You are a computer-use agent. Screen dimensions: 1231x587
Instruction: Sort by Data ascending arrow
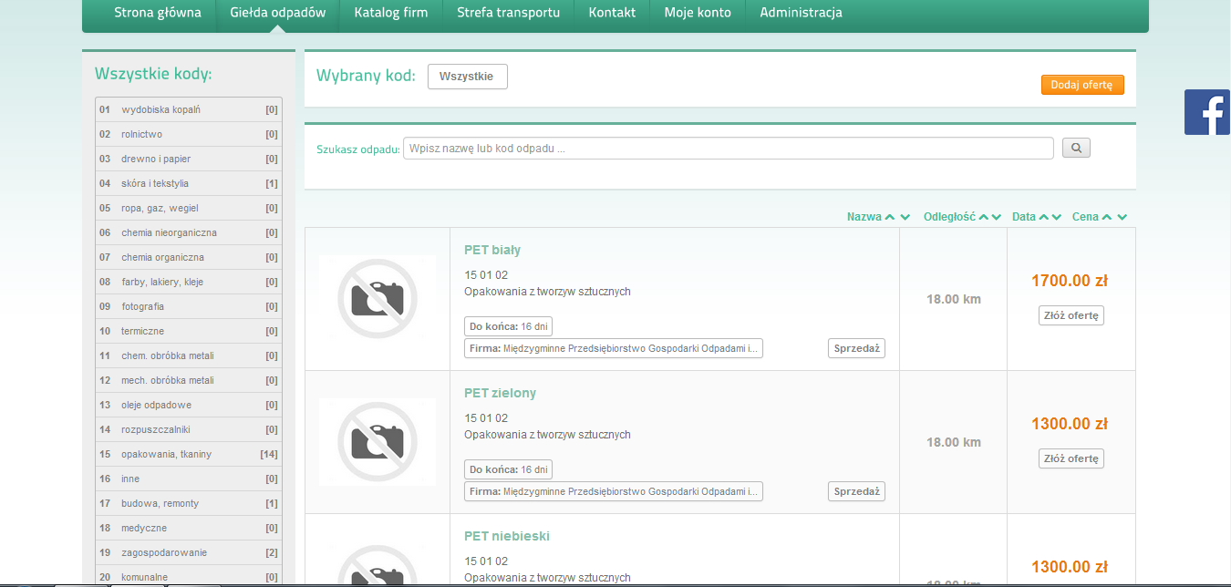tap(1043, 217)
